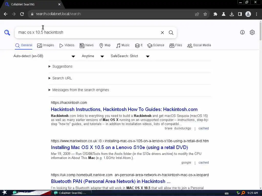Expand the Search URL section

pos(60,78)
